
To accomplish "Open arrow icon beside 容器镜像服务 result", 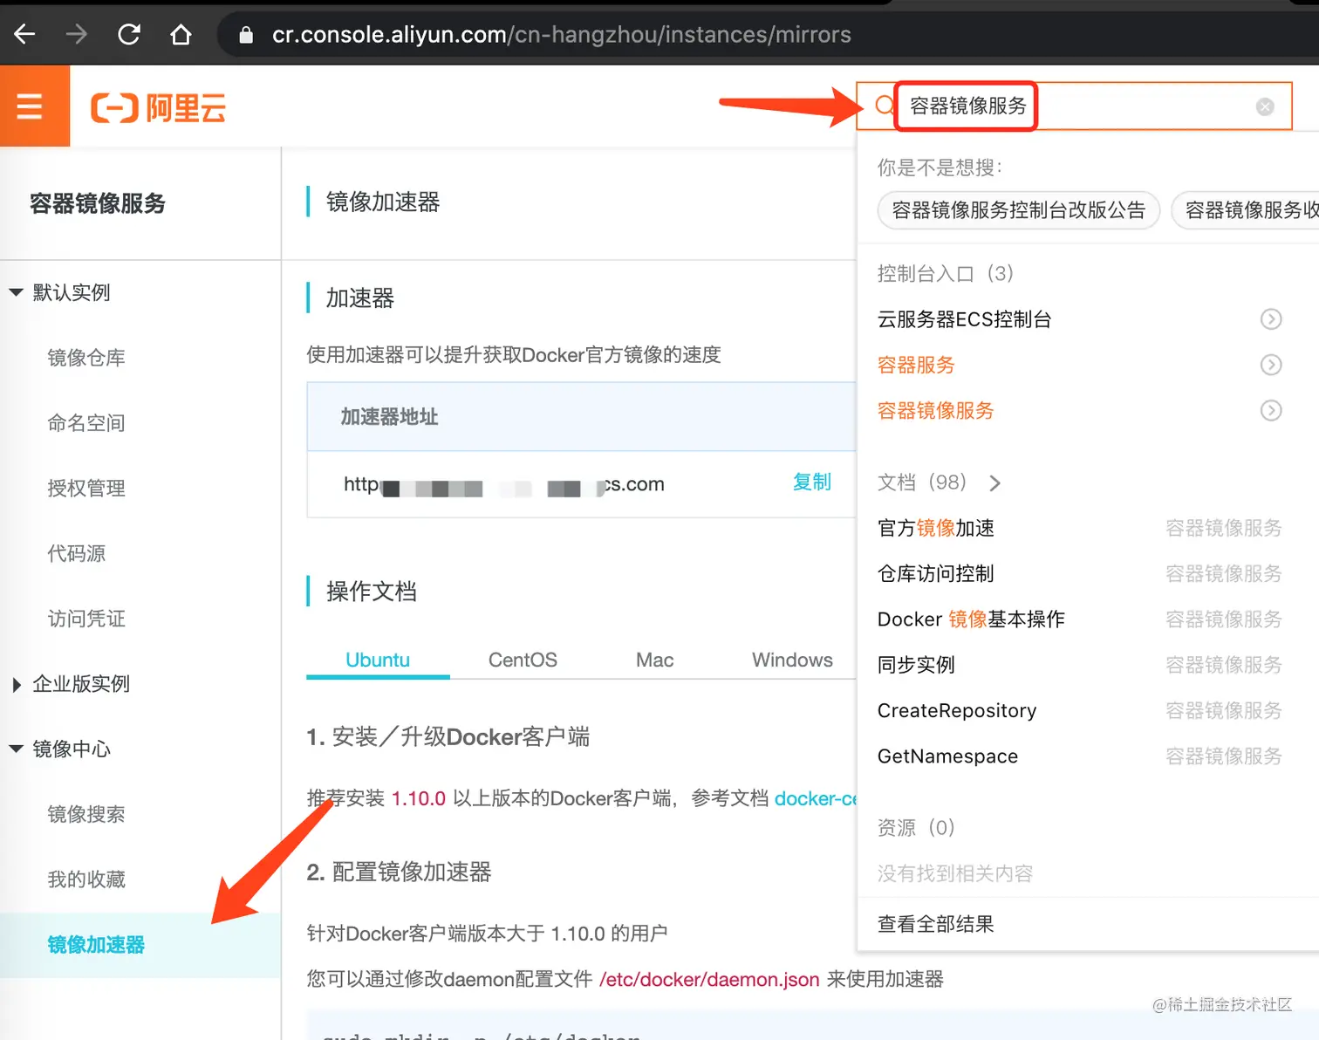I will pos(1271,410).
